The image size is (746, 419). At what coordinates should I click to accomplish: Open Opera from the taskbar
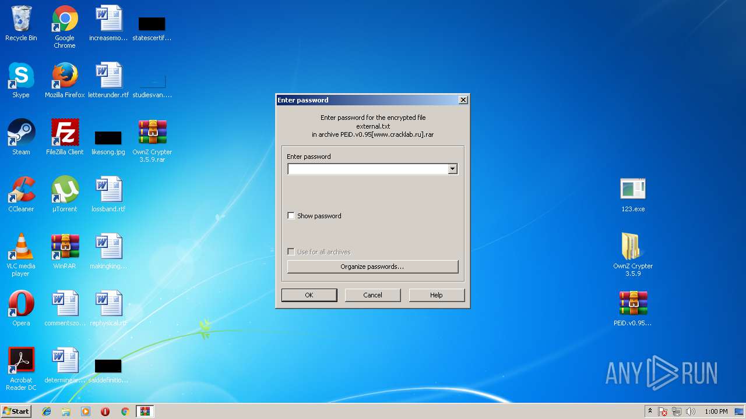[x=105, y=411]
